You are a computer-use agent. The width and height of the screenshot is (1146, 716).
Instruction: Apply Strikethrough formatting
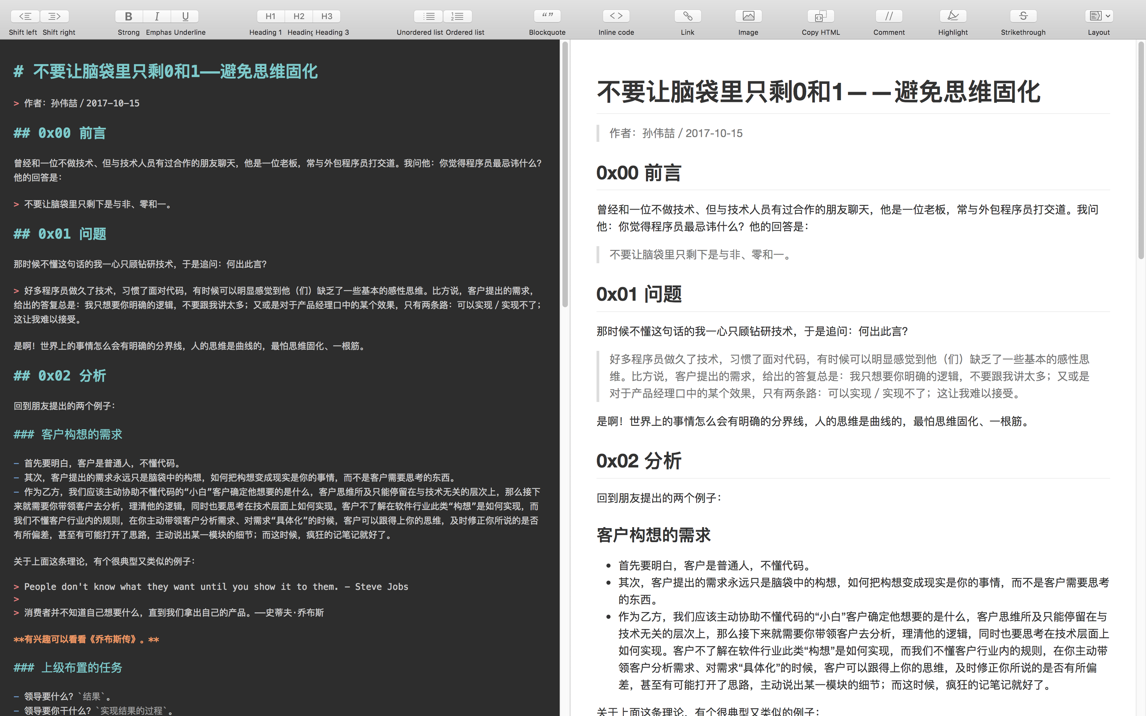(1023, 16)
